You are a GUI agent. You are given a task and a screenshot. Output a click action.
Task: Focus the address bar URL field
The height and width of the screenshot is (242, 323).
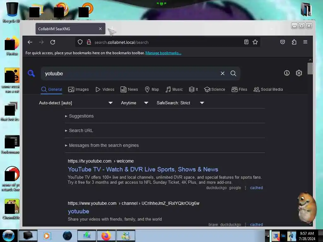(168, 42)
